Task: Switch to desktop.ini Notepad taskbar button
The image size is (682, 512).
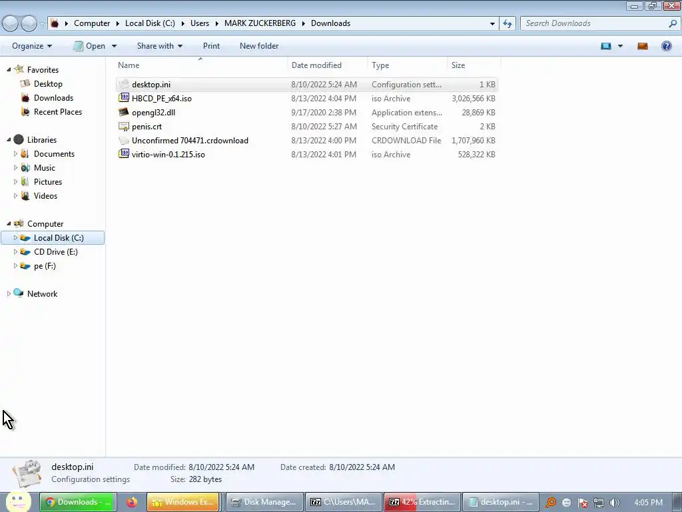Action: 501,502
